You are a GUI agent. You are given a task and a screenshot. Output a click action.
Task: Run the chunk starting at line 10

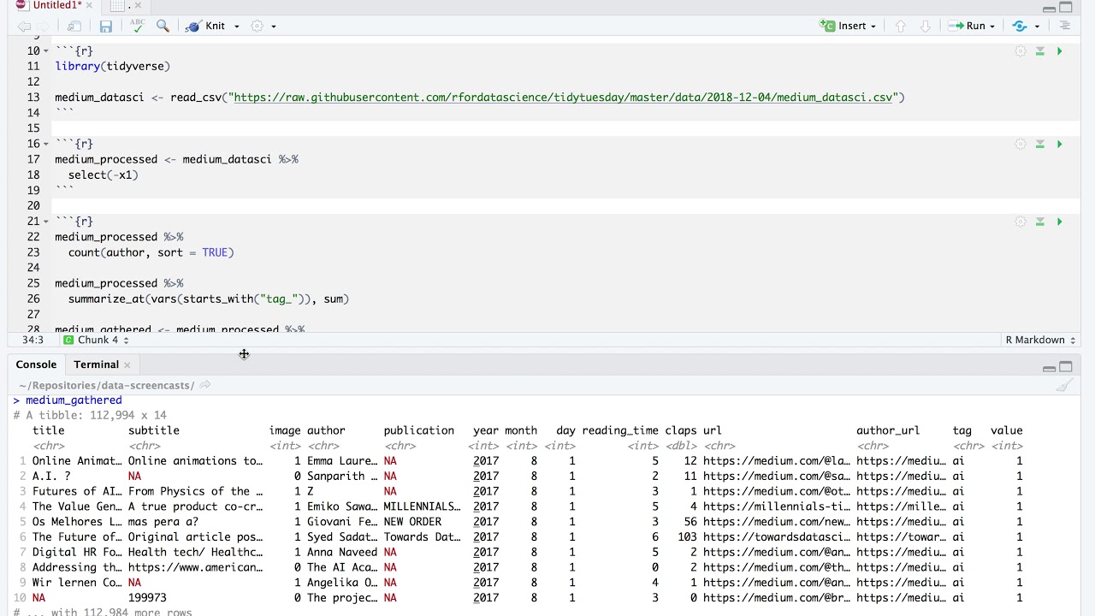point(1059,51)
